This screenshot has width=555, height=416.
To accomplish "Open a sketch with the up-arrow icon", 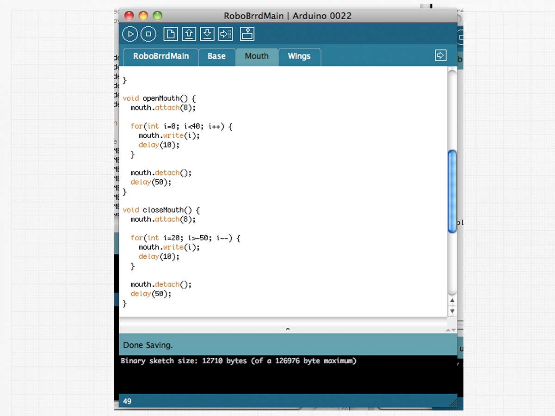I will (189, 34).
